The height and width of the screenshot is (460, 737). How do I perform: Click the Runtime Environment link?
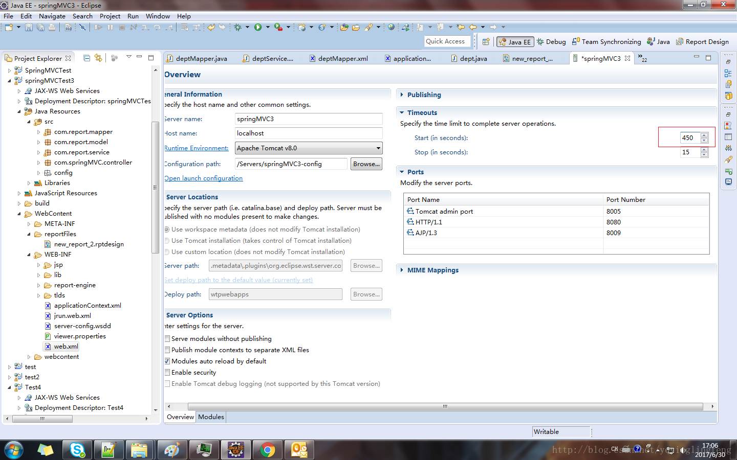coord(196,148)
